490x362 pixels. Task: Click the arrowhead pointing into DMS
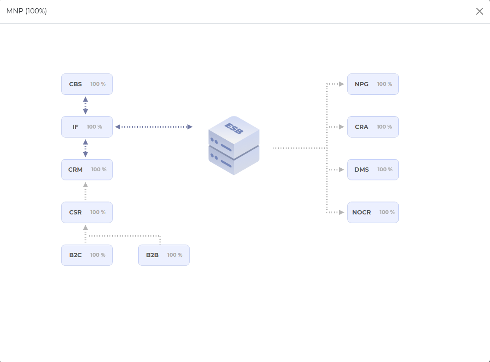coord(341,170)
